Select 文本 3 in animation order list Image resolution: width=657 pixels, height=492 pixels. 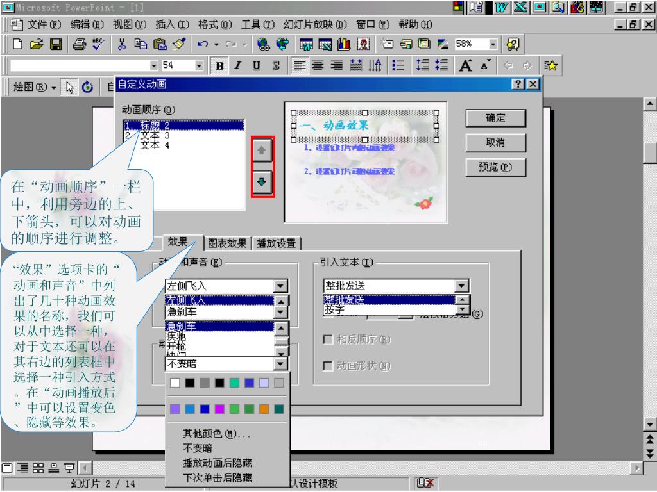184,135
